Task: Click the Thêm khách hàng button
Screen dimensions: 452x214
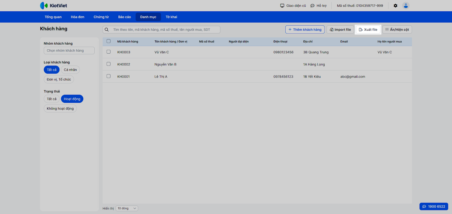Action: [305, 30]
